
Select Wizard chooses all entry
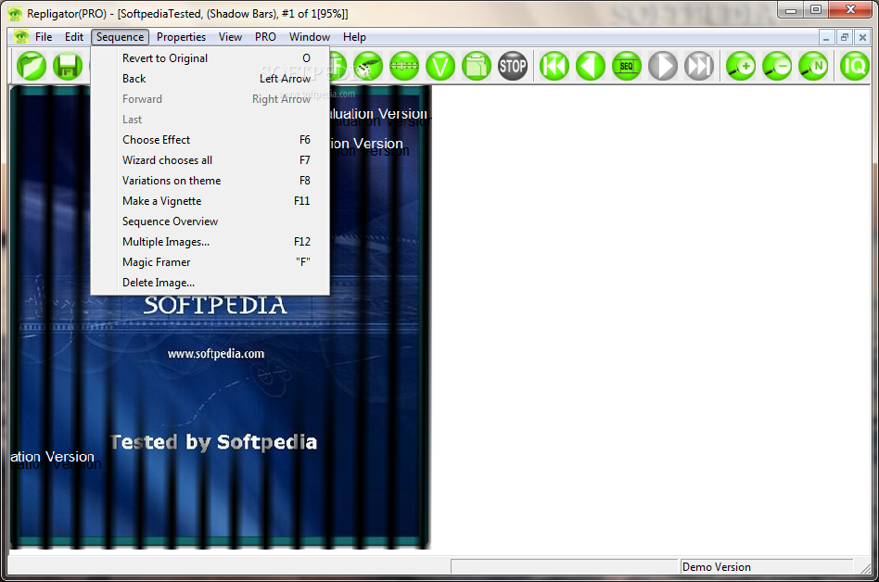coord(210,160)
